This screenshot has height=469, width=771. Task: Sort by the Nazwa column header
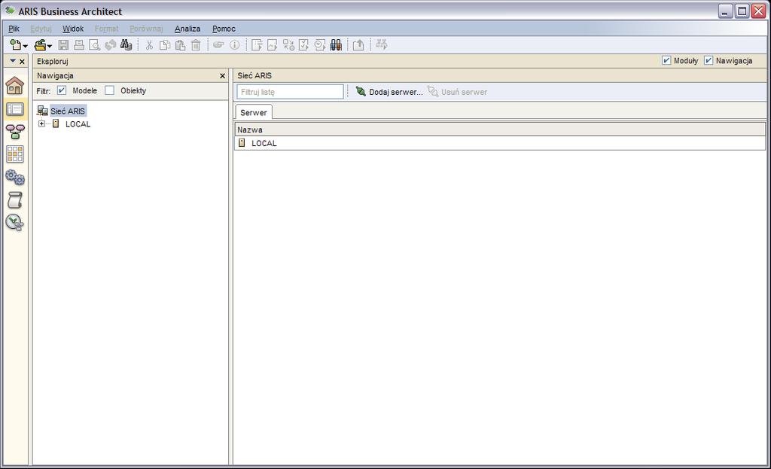click(500, 129)
